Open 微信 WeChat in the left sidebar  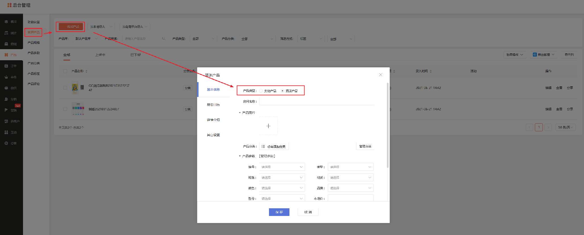[x=11, y=88]
